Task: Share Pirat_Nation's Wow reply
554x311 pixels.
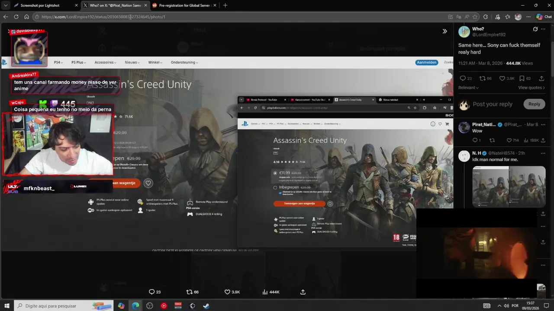Action: point(543,140)
